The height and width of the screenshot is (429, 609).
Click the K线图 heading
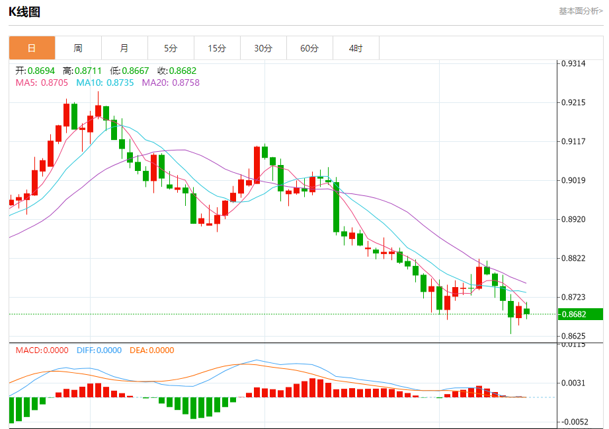tap(24, 12)
